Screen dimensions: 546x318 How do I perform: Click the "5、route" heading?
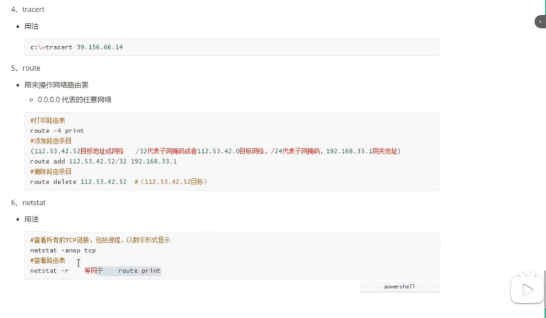[x=26, y=68]
